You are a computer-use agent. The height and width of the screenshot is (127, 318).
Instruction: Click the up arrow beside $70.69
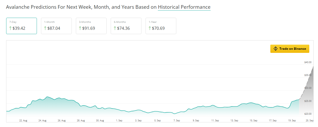click(150, 28)
